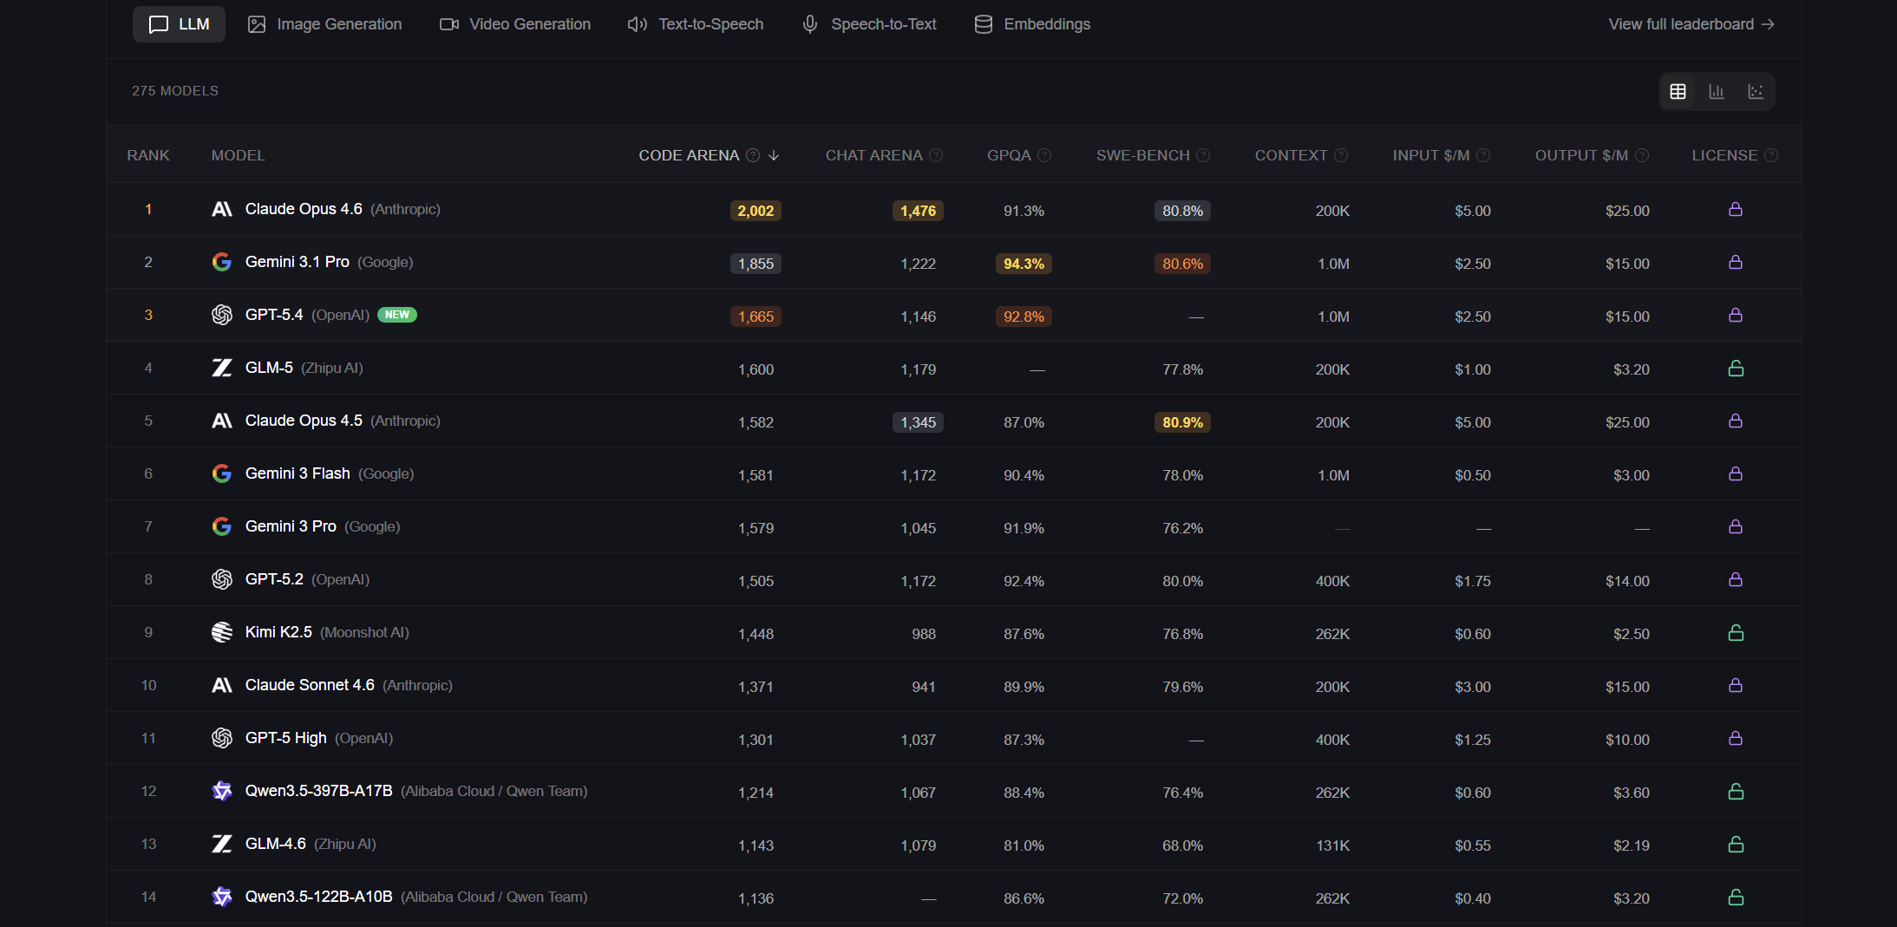The height and width of the screenshot is (927, 1897).
Task: Switch to table view icon
Action: point(1678,91)
